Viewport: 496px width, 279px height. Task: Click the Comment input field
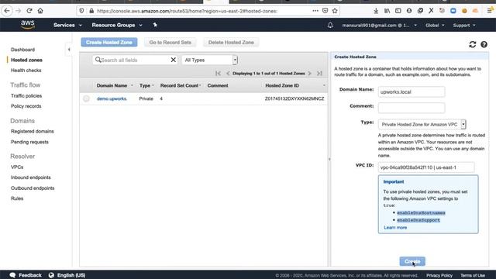point(412,108)
